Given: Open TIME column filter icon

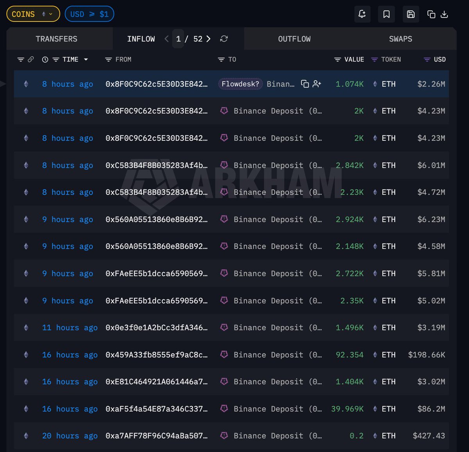Looking at the screenshot, I should click(x=56, y=59).
